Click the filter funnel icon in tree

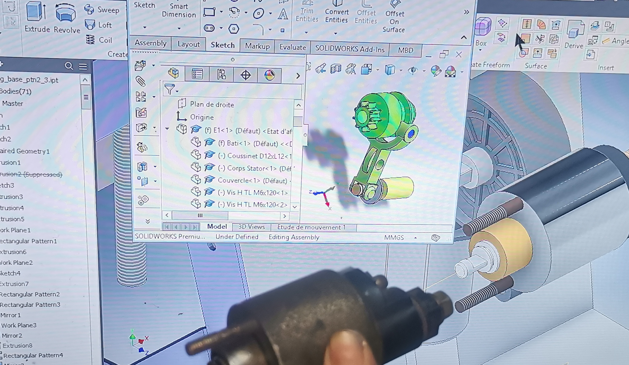(x=169, y=89)
